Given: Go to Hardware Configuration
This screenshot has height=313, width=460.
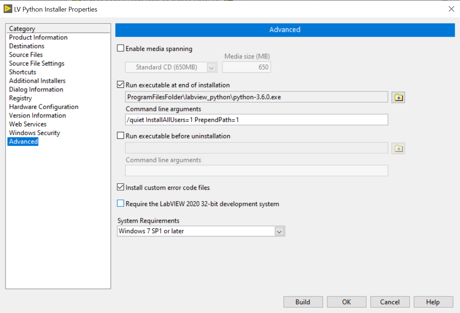Looking at the screenshot, I should pos(44,107).
